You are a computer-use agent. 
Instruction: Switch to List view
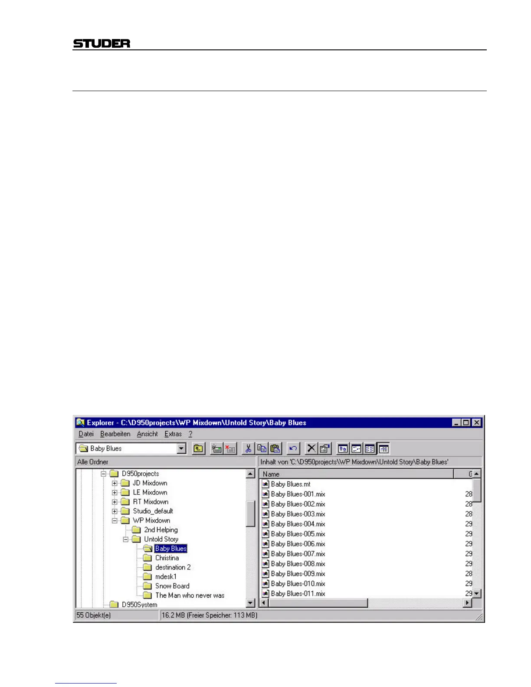370,448
